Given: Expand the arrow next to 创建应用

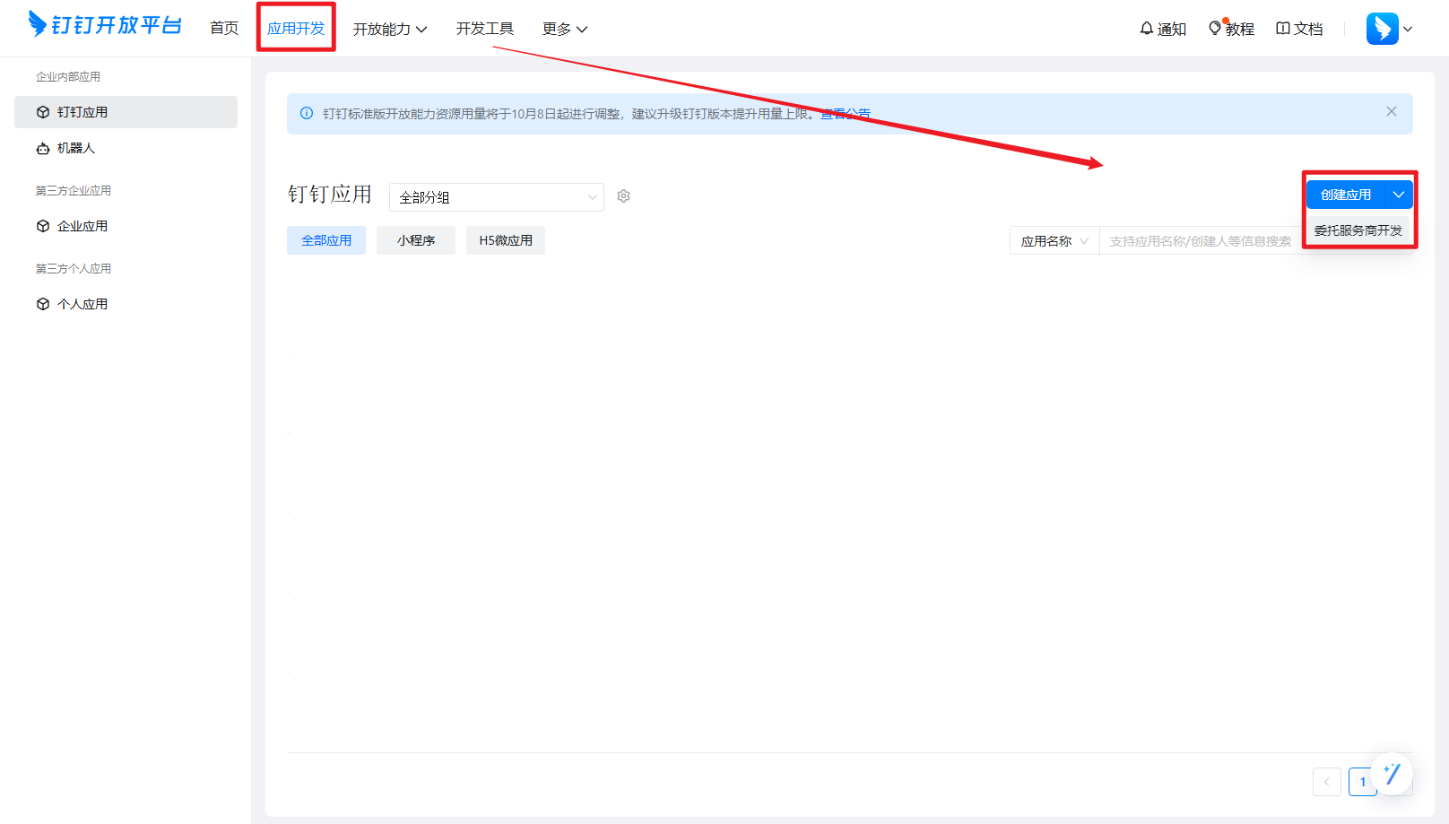Looking at the screenshot, I should click(1399, 195).
